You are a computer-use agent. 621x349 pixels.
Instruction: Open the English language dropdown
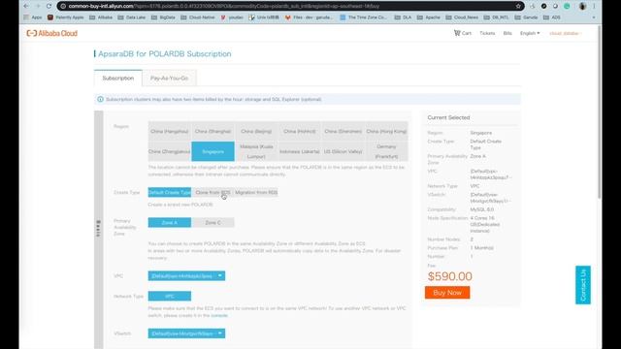530,33
